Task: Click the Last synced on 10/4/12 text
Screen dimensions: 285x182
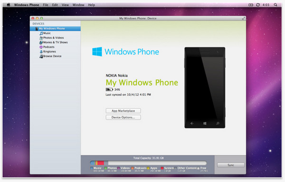Action: (x=128, y=95)
